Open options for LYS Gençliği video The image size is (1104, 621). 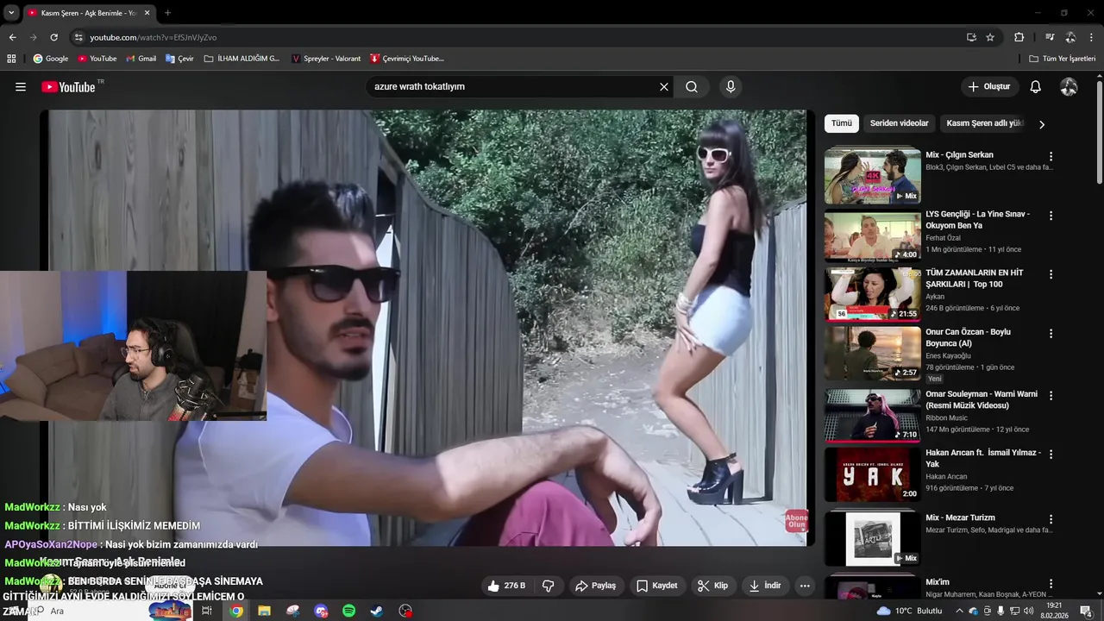(1051, 216)
